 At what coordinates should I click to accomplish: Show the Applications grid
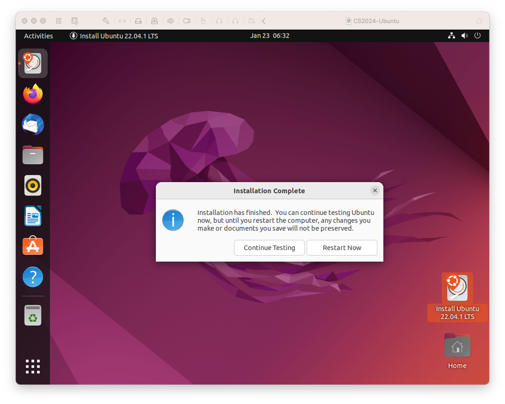coord(32,367)
